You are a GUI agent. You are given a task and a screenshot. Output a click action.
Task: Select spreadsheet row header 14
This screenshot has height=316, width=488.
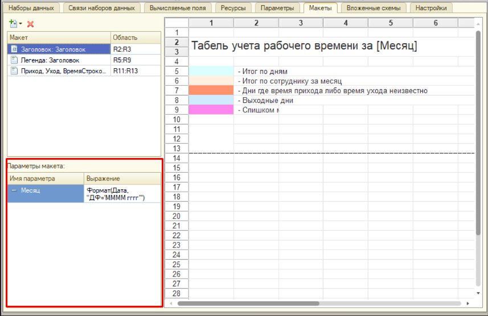coord(177,158)
